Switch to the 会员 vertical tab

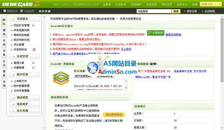click(x=4, y=63)
